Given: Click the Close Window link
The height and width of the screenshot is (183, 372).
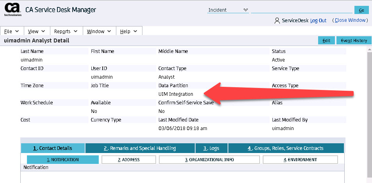Looking at the screenshot, I should 351,20.
